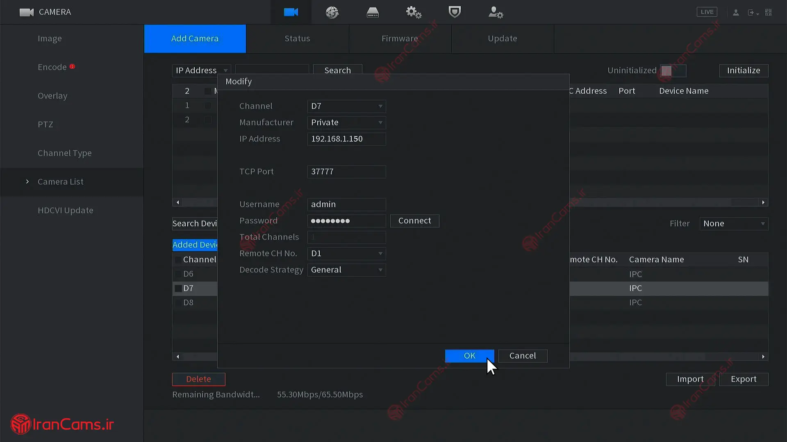Click the Search Device button
This screenshot has width=787, height=442.
(195, 223)
